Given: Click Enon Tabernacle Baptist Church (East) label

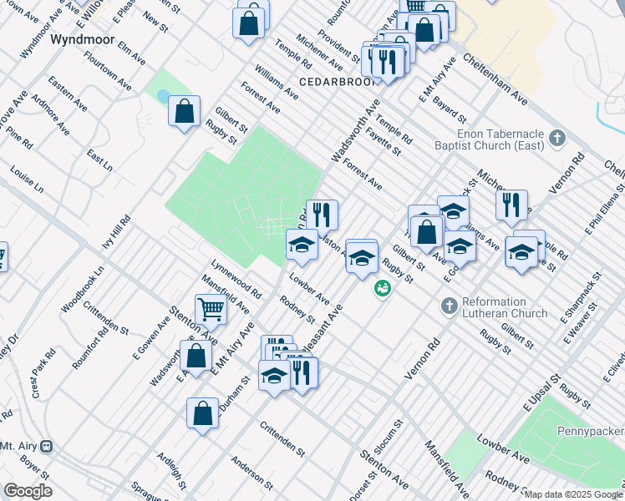Looking at the screenshot, I should (x=490, y=139).
